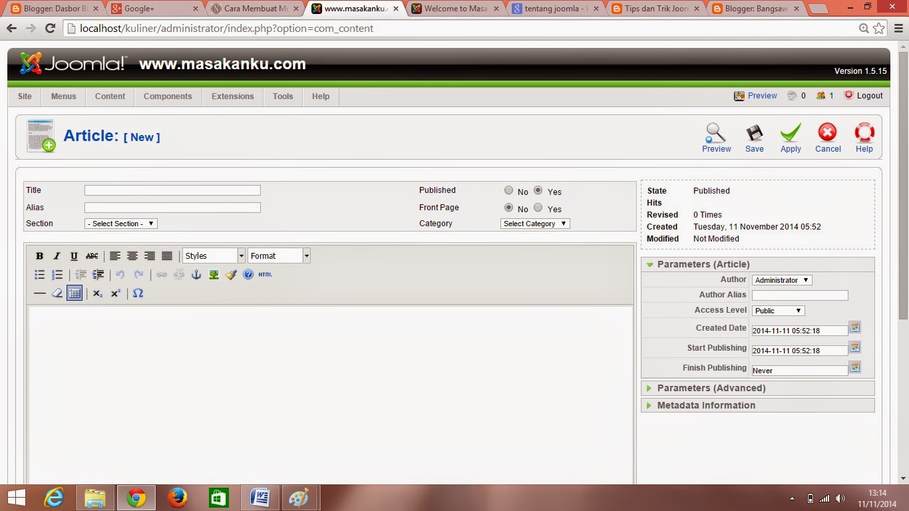Image resolution: width=909 pixels, height=511 pixels.
Task: Open Finish Publishing calendar picker
Action: pyautogui.click(x=855, y=367)
